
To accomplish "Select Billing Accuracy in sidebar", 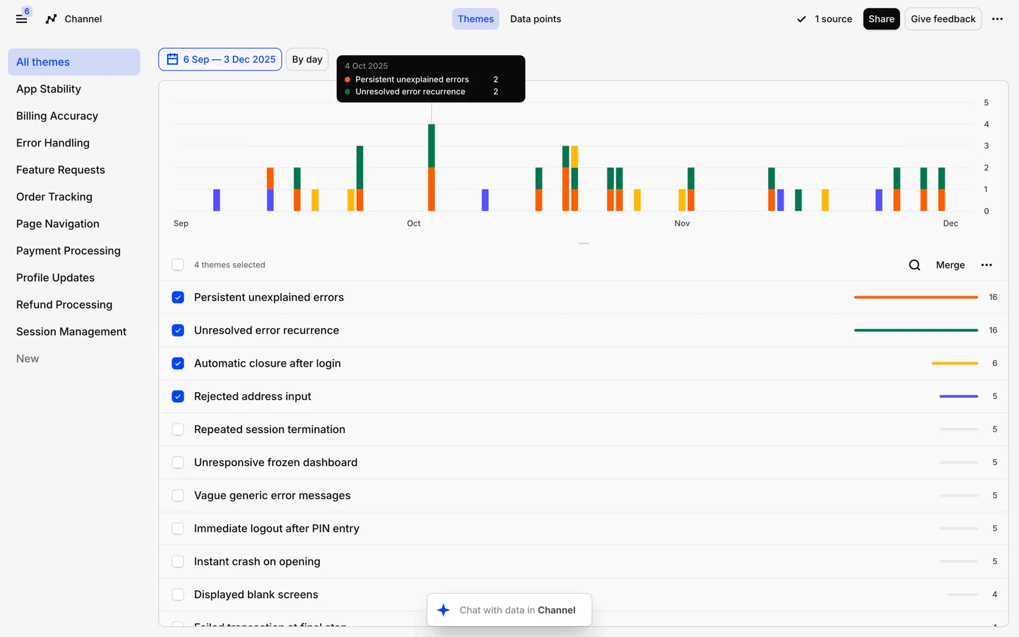I will tap(57, 116).
